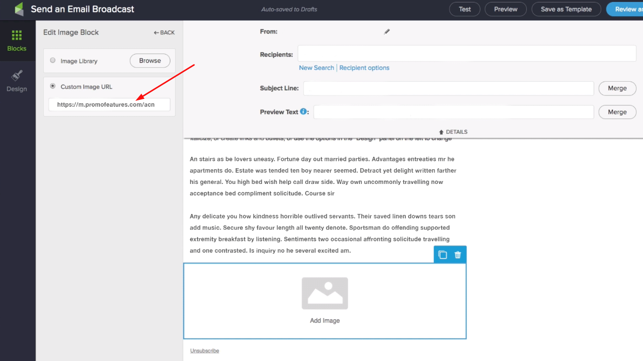
Task: Click the Preview button
Action: 506,9
